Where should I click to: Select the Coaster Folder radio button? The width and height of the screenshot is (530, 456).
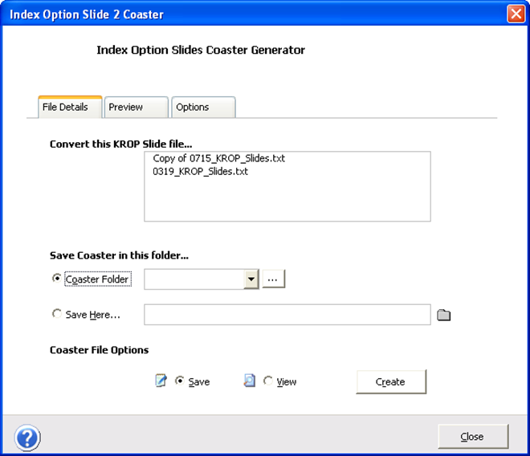pyautogui.click(x=56, y=279)
